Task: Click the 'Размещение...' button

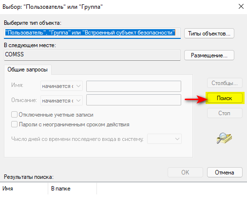Action: pyautogui.click(x=209, y=55)
